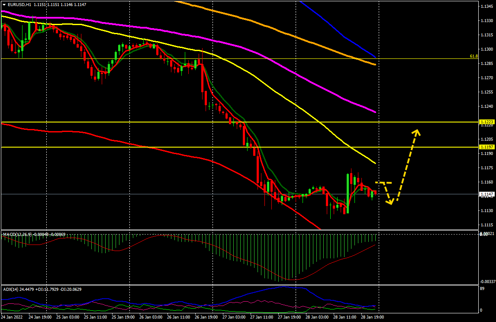This screenshot has width=496, height=322.
Task: Pick the 1.1205 price scale value
Action: 487,139
